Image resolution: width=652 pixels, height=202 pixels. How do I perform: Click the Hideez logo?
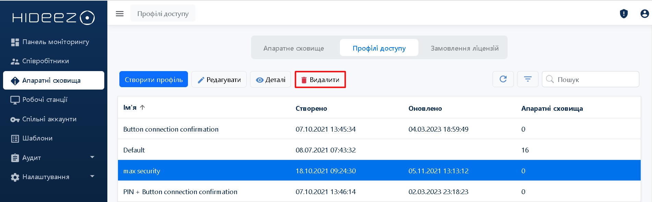54,18
